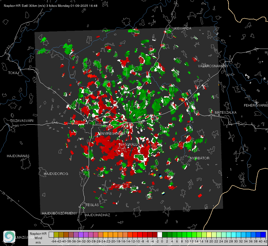Click the Wind label in legend

(38, 238)
